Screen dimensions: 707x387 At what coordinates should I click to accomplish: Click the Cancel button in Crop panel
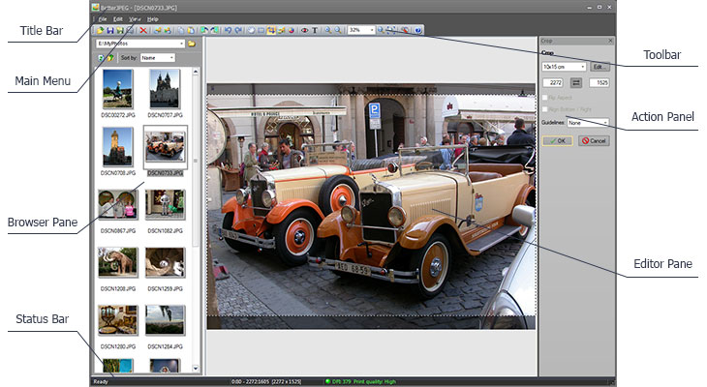[x=594, y=140]
